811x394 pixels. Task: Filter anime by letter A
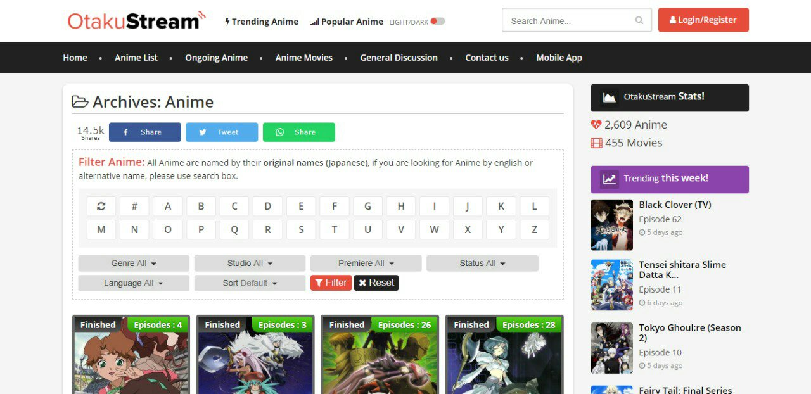click(168, 206)
